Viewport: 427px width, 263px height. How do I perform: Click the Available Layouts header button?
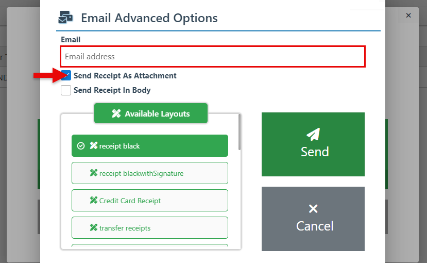tap(150, 113)
